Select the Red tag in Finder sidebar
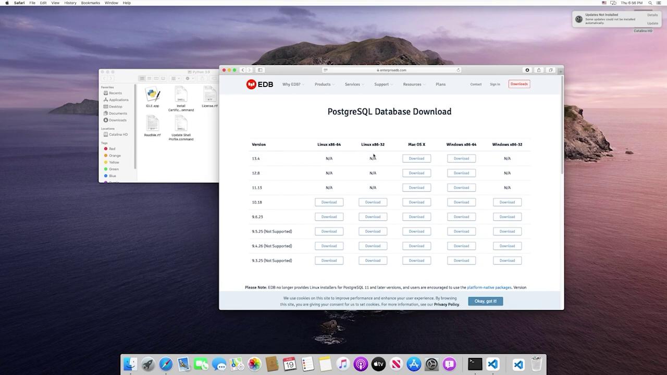 112,149
